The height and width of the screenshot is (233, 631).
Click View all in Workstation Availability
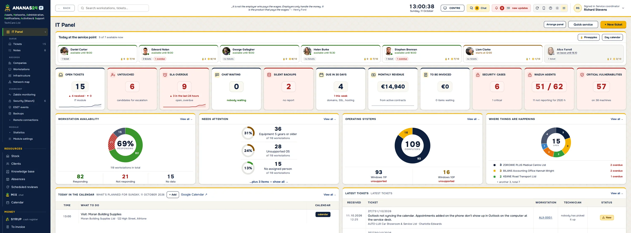click(186, 119)
